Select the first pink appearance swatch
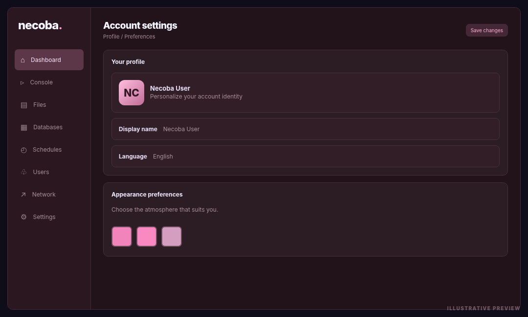This screenshot has height=317, width=528. tap(122, 237)
